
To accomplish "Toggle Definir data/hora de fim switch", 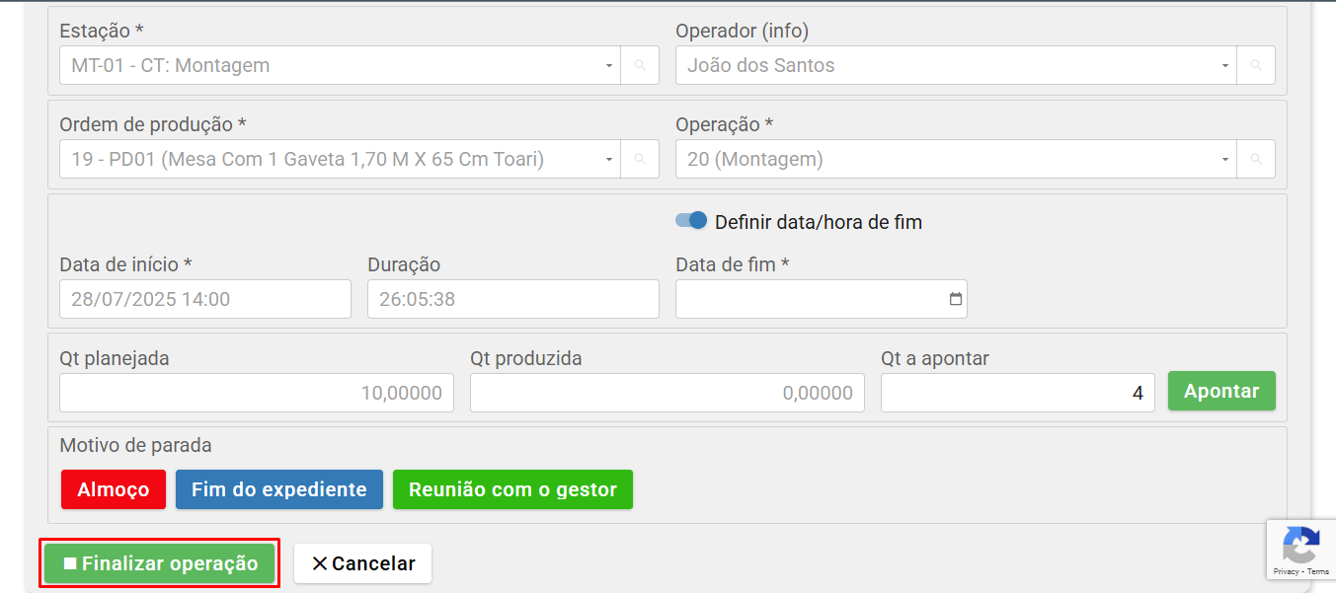I will pos(691,221).
